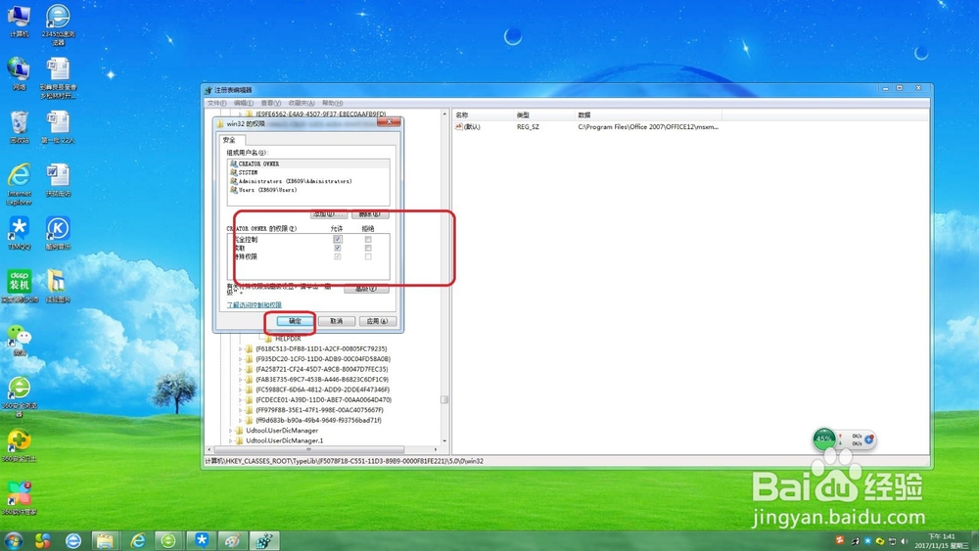Open the 酷狗音乐 desktop icon
The width and height of the screenshot is (979, 551).
tap(58, 233)
